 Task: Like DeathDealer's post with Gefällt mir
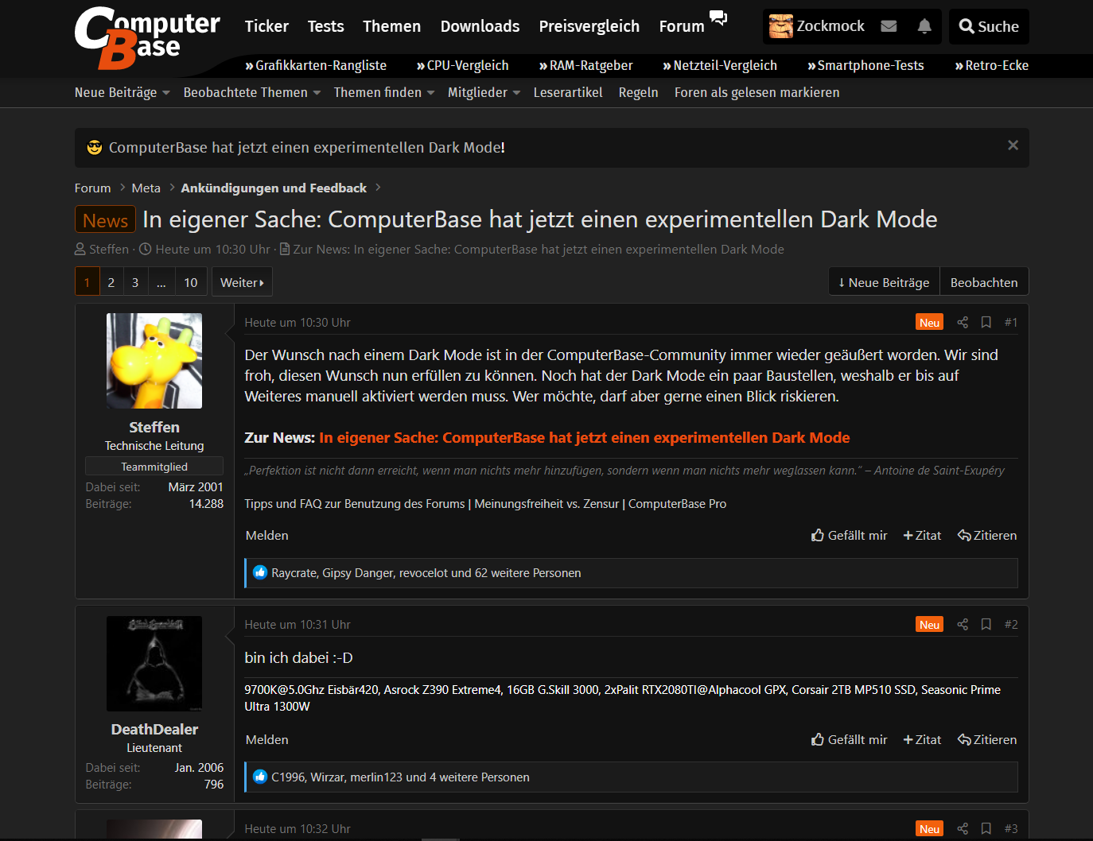849,739
